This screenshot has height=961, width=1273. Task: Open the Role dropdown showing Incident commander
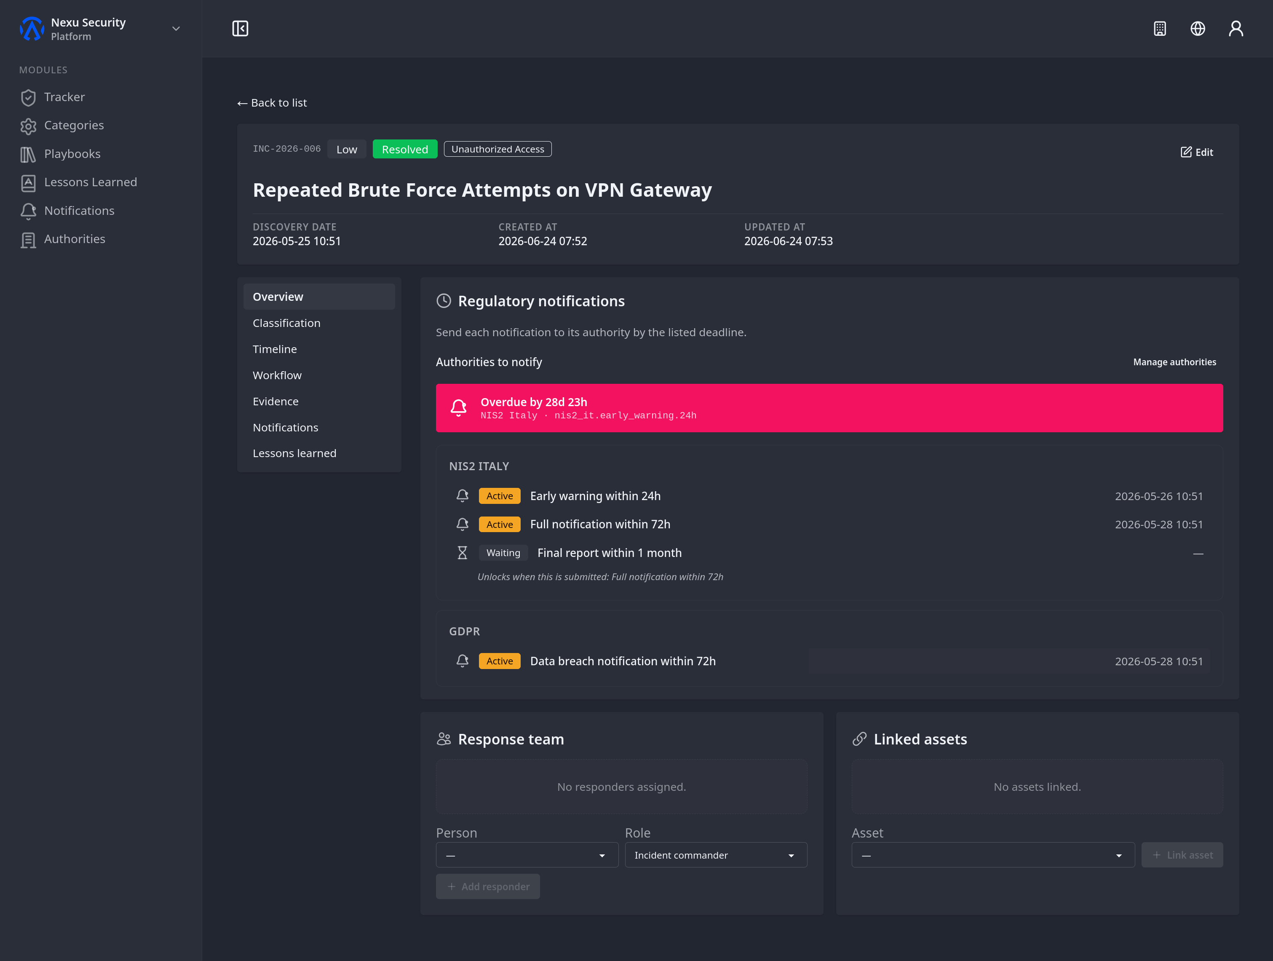(x=716, y=856)
